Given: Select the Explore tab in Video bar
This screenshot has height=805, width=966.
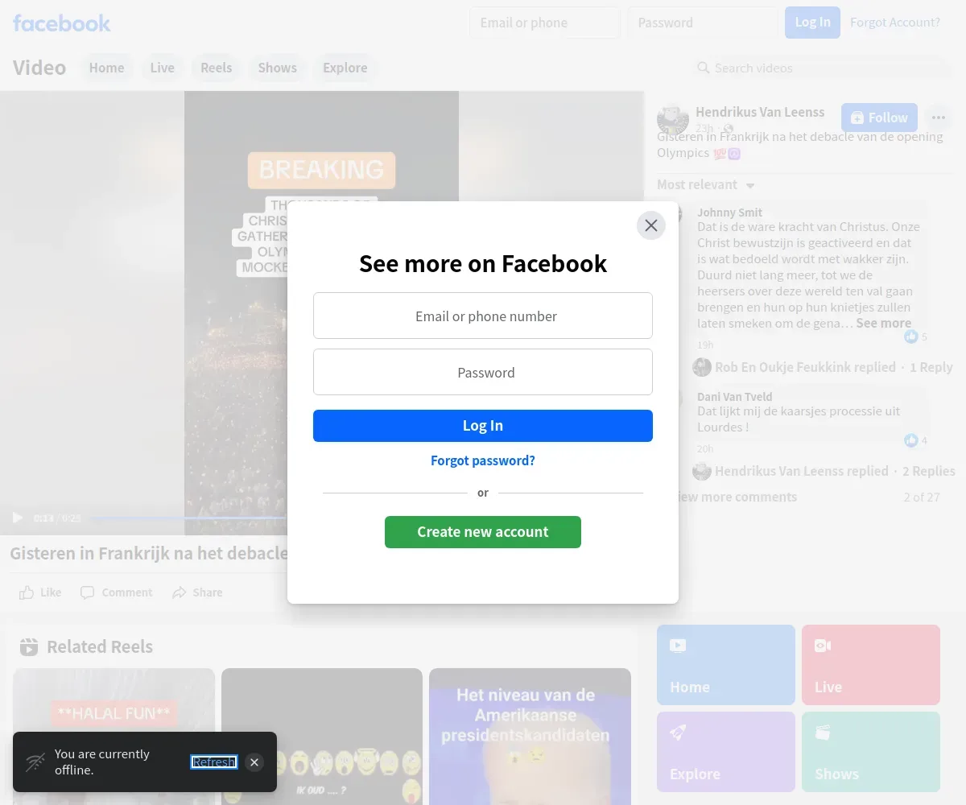Looking at the screenshot, I should tap(345, 68).
